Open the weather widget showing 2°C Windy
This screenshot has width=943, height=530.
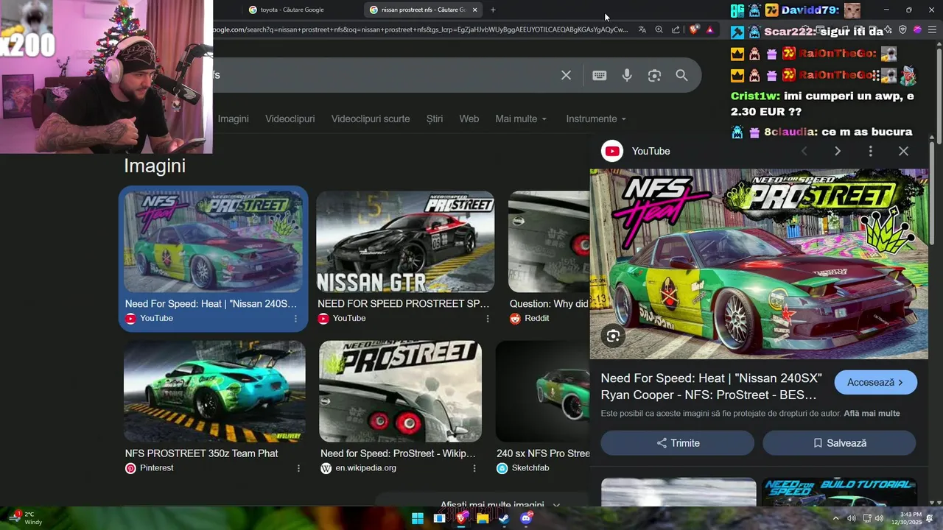point(25,518)
